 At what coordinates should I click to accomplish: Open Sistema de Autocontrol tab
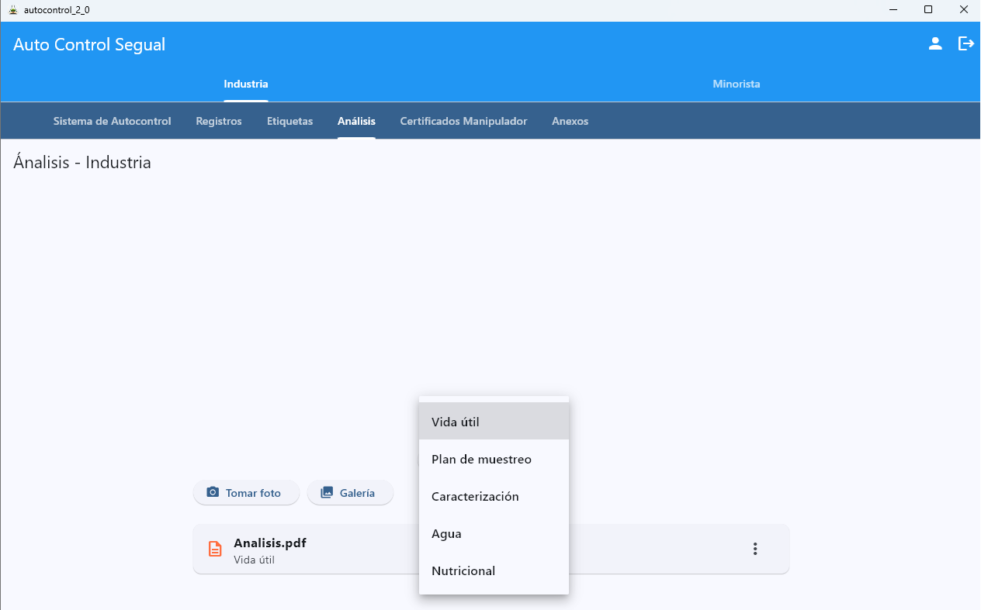pos(113,121)
